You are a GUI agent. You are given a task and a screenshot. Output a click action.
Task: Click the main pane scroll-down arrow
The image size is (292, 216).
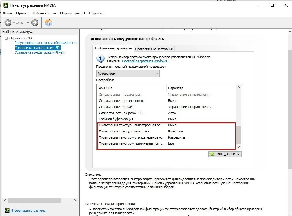(290, 214)
